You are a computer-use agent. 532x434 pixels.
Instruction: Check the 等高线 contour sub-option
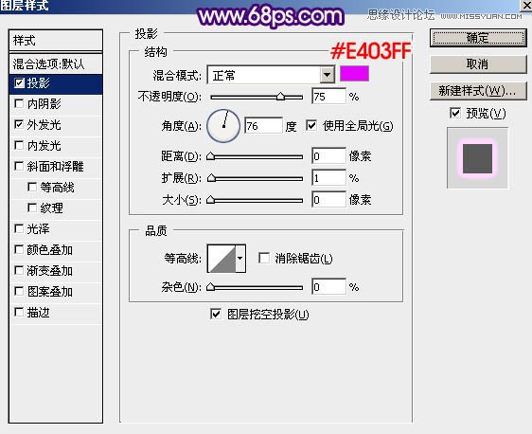coord(32,187)
